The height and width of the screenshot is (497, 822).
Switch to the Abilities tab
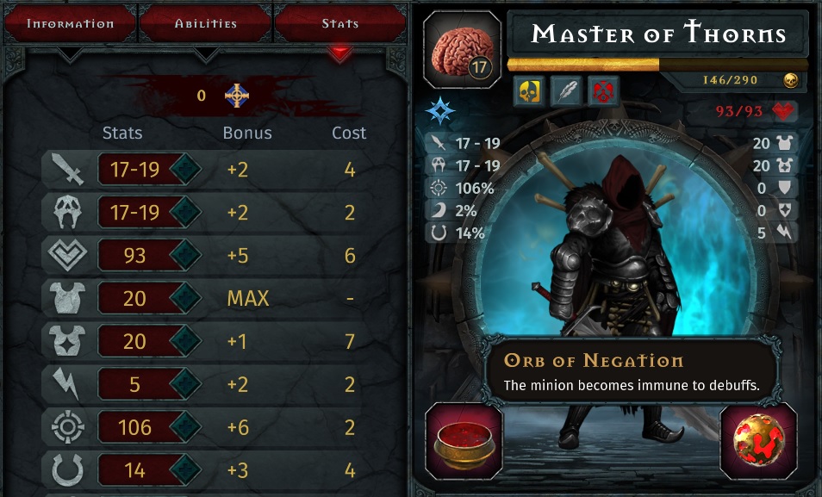click(205, 23)
